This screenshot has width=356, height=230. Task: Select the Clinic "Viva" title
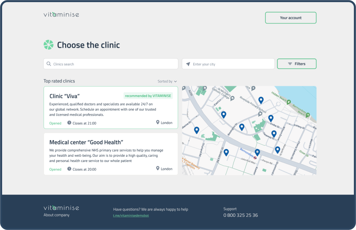64,96
